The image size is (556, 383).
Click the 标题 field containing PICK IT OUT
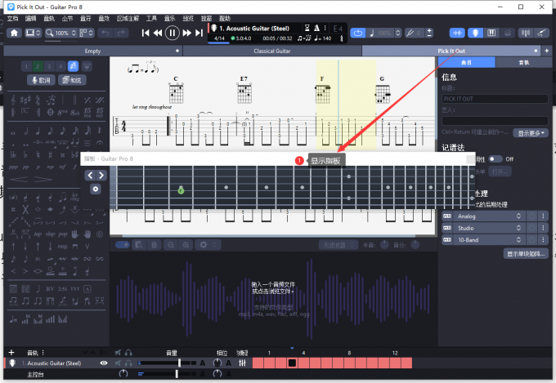click(x=494, y=99)
